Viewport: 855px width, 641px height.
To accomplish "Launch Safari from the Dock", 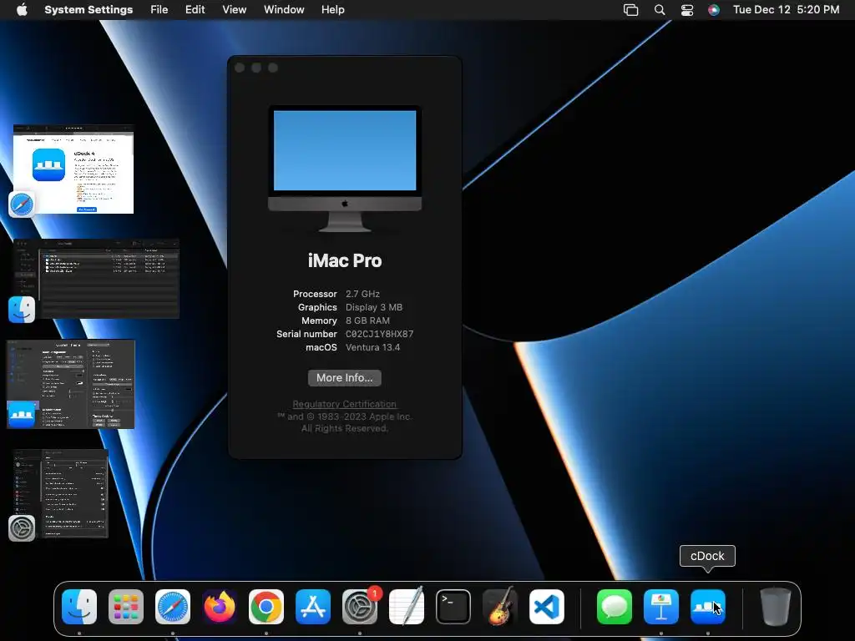I will [173, 607].
